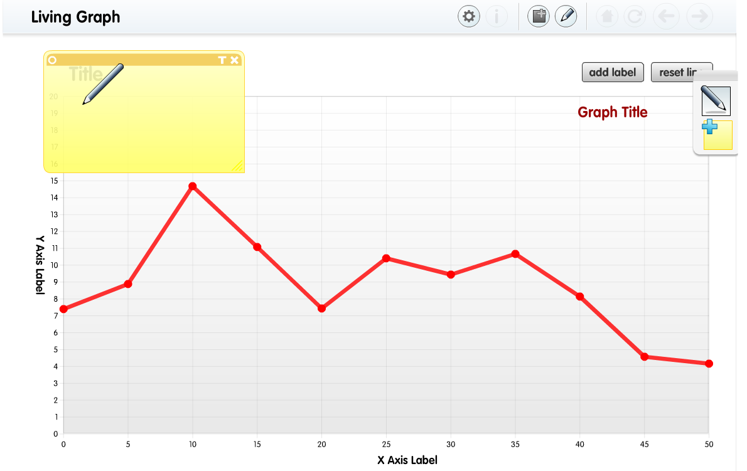Click the forward arrow icon
Viewport: 747px width, 471px height.
click(699, 17)
